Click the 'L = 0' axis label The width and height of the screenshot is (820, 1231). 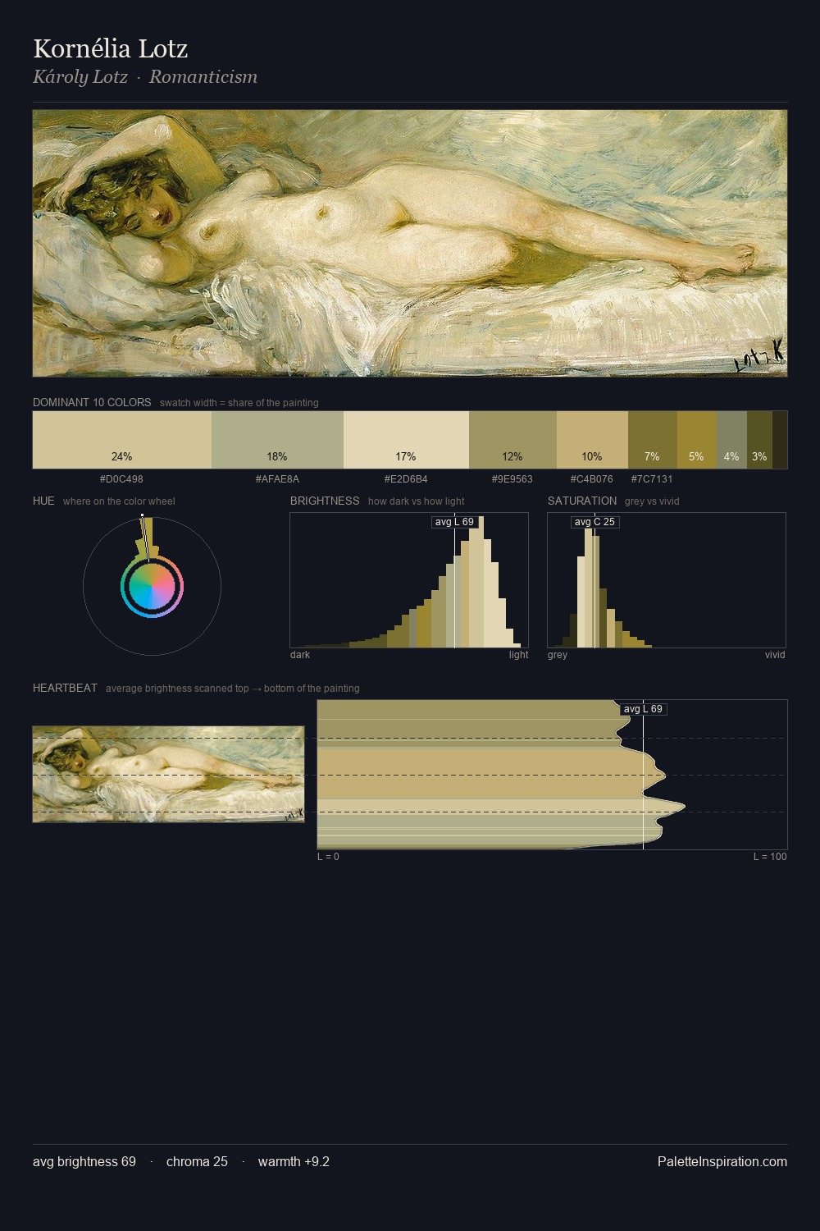328,857
